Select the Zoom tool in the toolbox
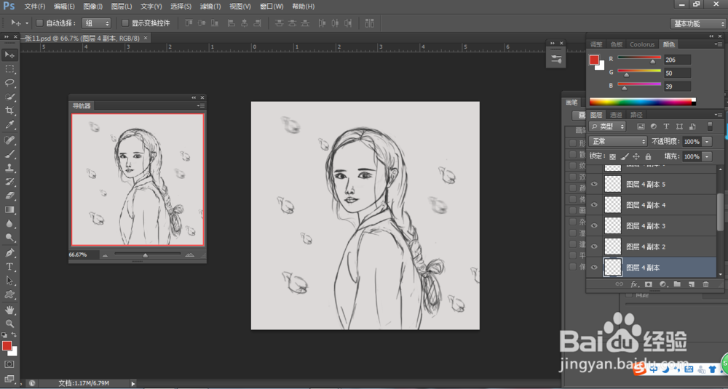Image resolution: width=728 pixels, height=389 pixels. pos(9,324)
